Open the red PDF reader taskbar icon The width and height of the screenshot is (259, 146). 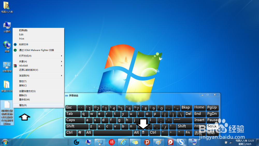(x=170, y=142)
